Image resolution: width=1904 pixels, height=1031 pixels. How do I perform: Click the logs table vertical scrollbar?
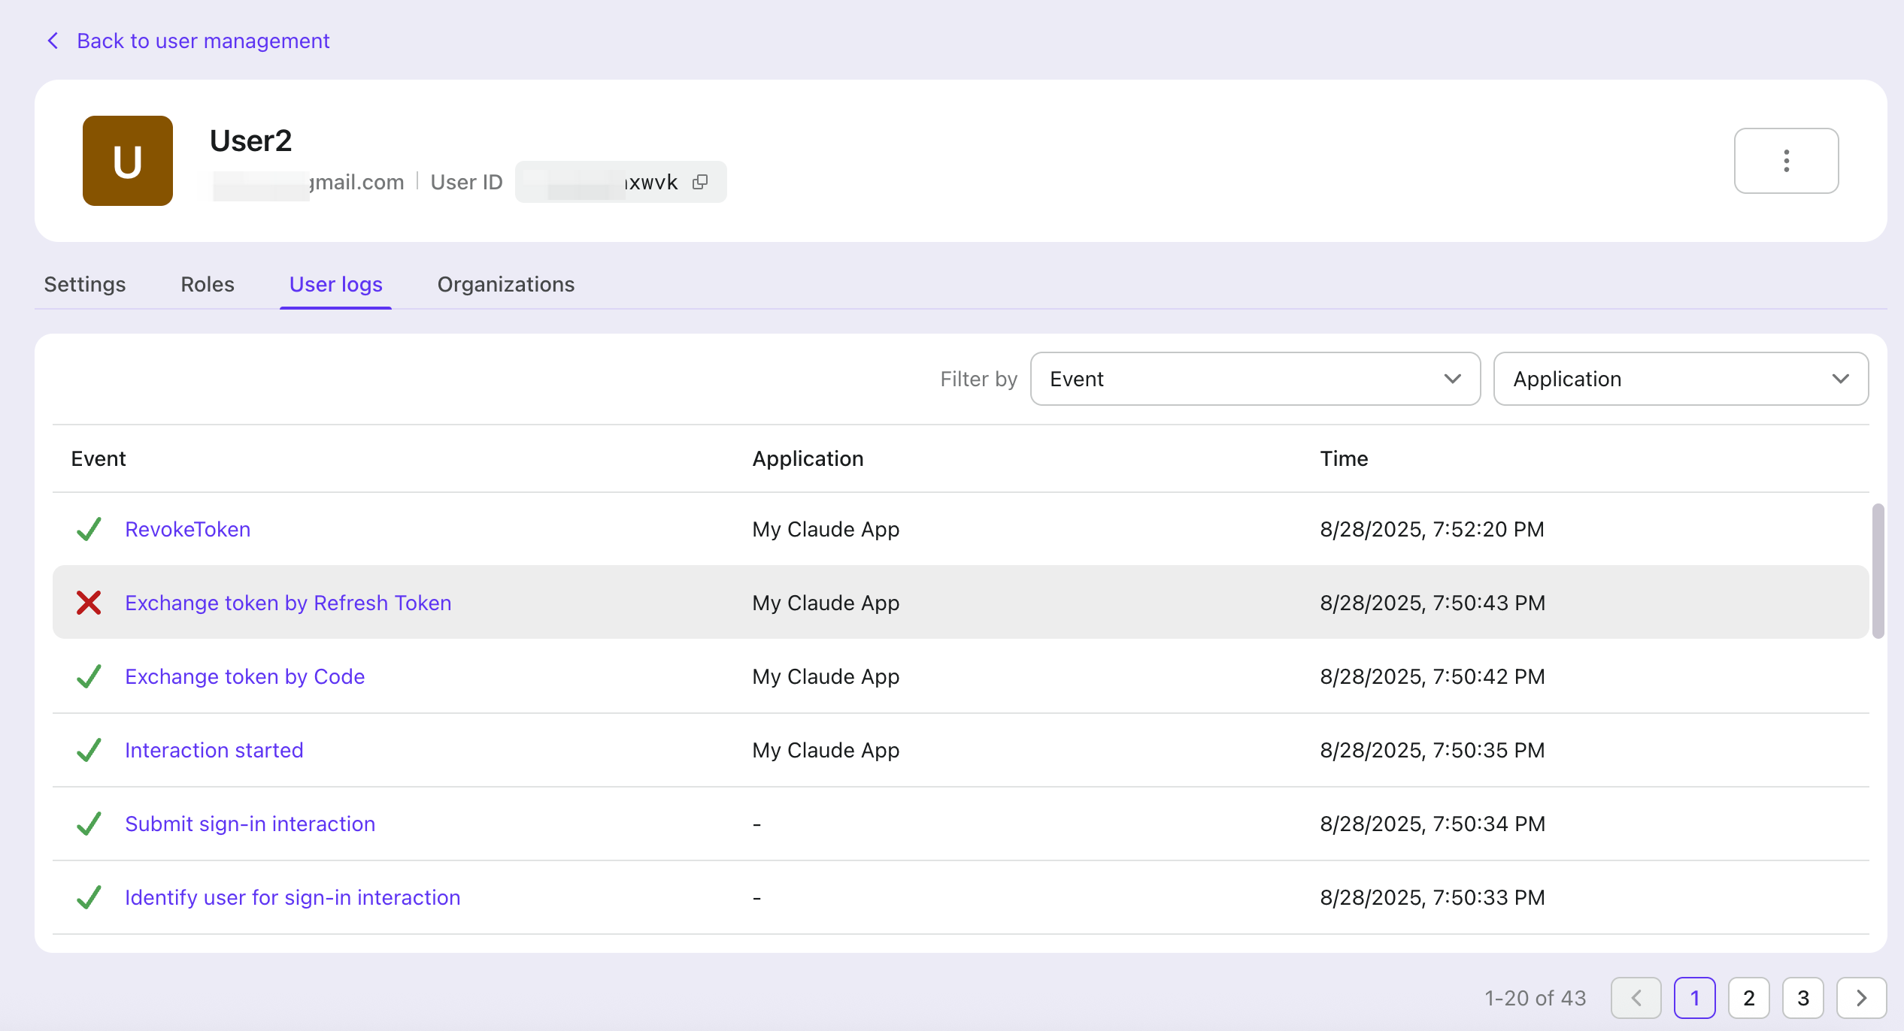pyautogui.click(x=1878, y=571)
